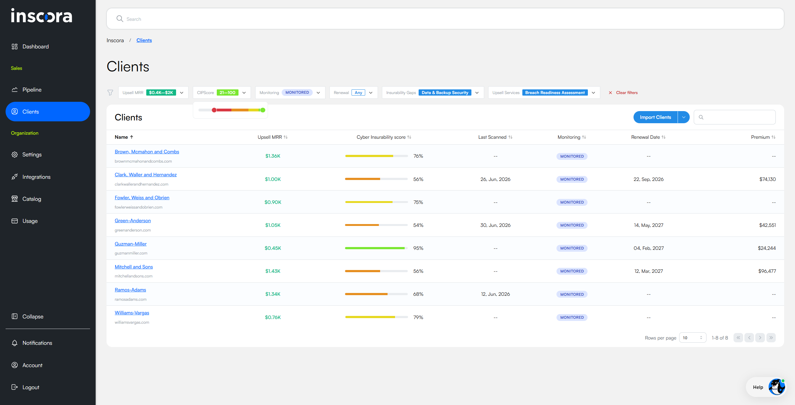Open Account from the sidebar
The width and height of the screenshot is (795, 405).
(x=48, y=365)
